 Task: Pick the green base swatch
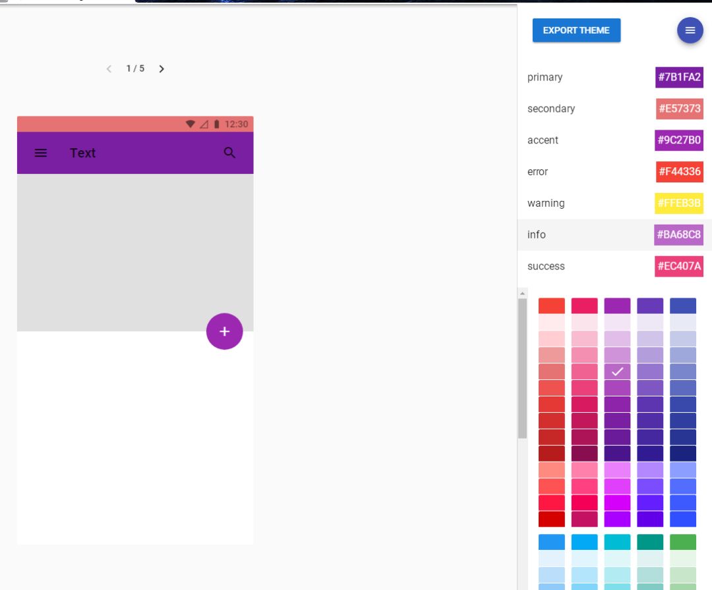pos(683,542)
